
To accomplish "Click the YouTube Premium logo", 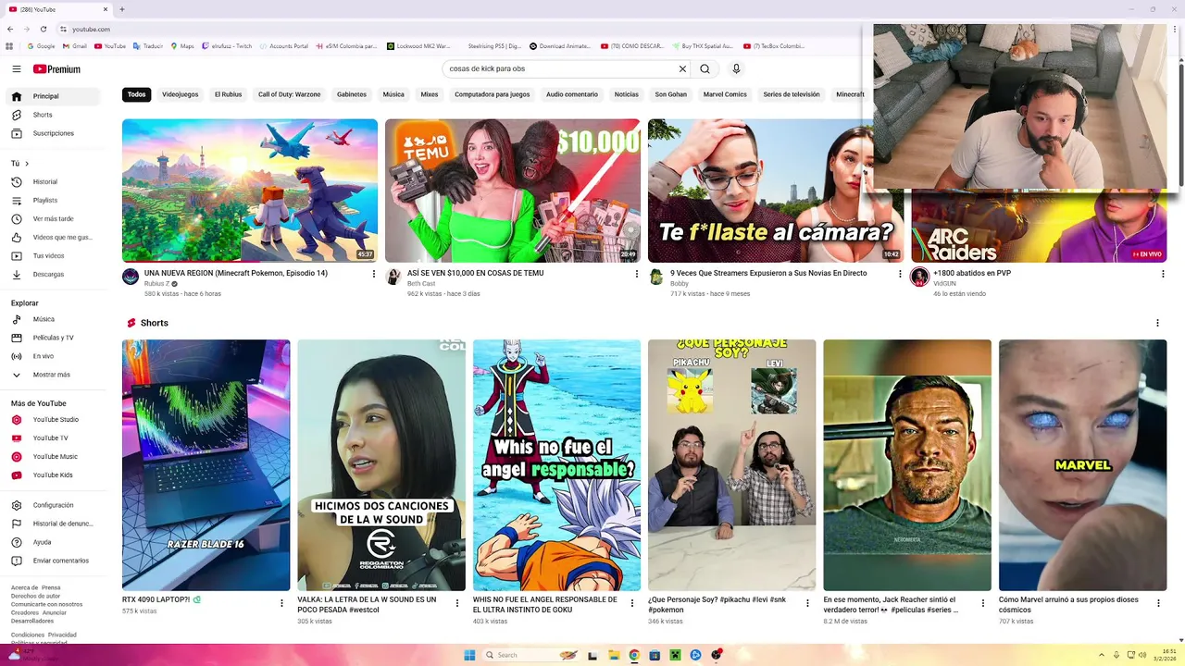I will click(56, 69).
